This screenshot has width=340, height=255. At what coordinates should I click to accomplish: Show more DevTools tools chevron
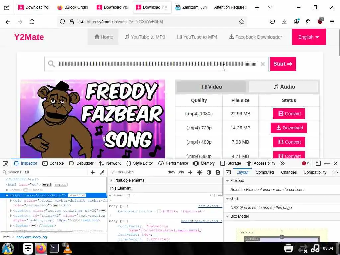[x=282, y=163]
